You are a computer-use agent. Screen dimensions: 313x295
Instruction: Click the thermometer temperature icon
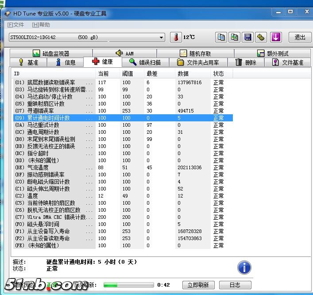pos(176,37)
